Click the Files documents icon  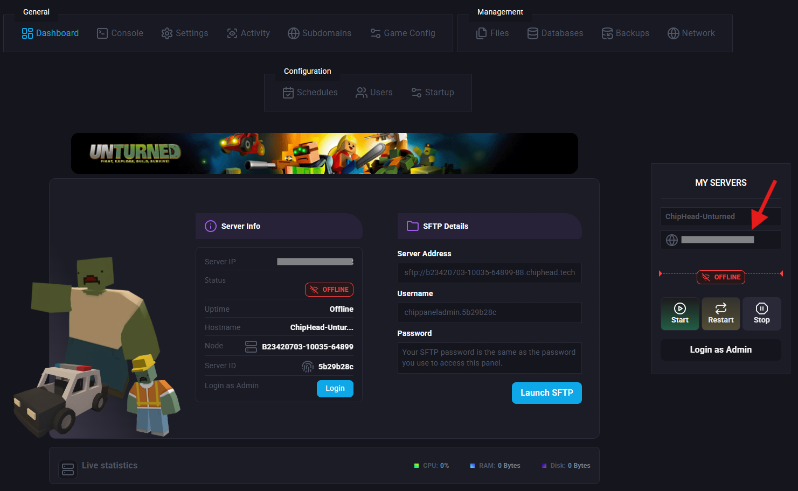pos(482,33)
